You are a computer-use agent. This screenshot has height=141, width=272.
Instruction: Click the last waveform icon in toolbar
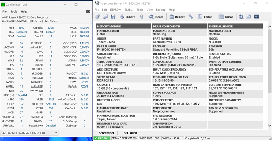point(257,17)
